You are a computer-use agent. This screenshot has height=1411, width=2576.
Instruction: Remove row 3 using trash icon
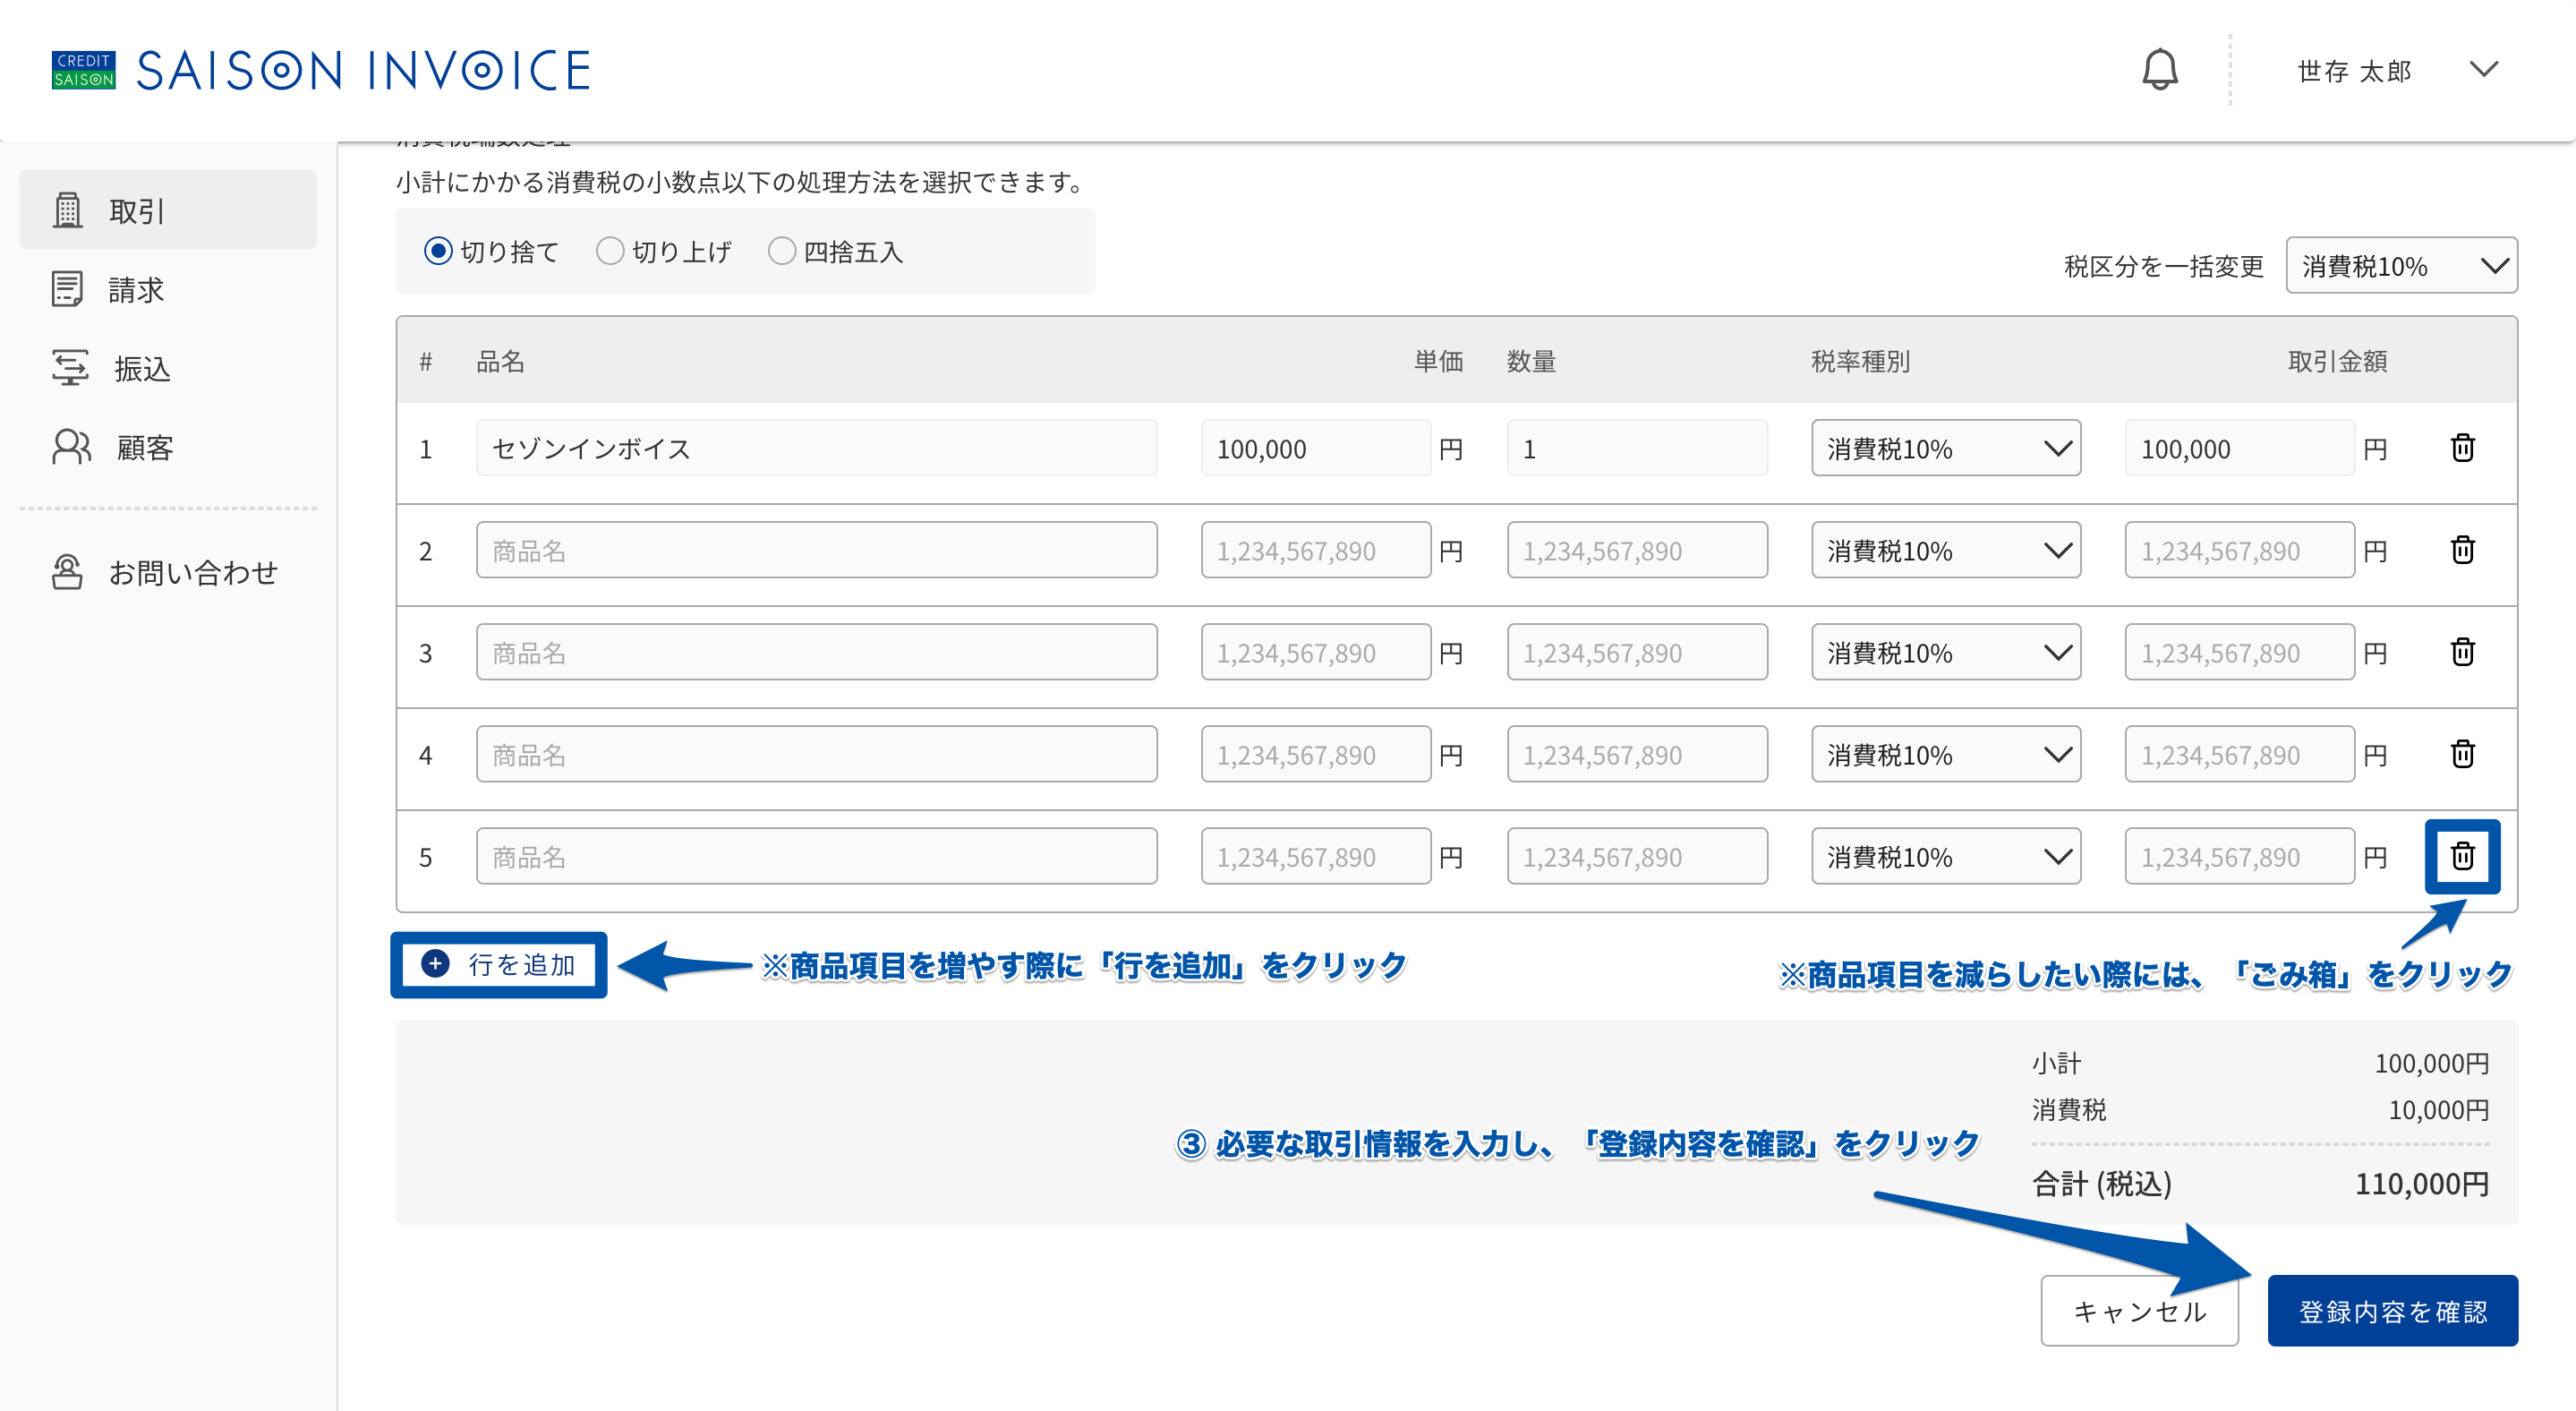[x=2462, y=652]
